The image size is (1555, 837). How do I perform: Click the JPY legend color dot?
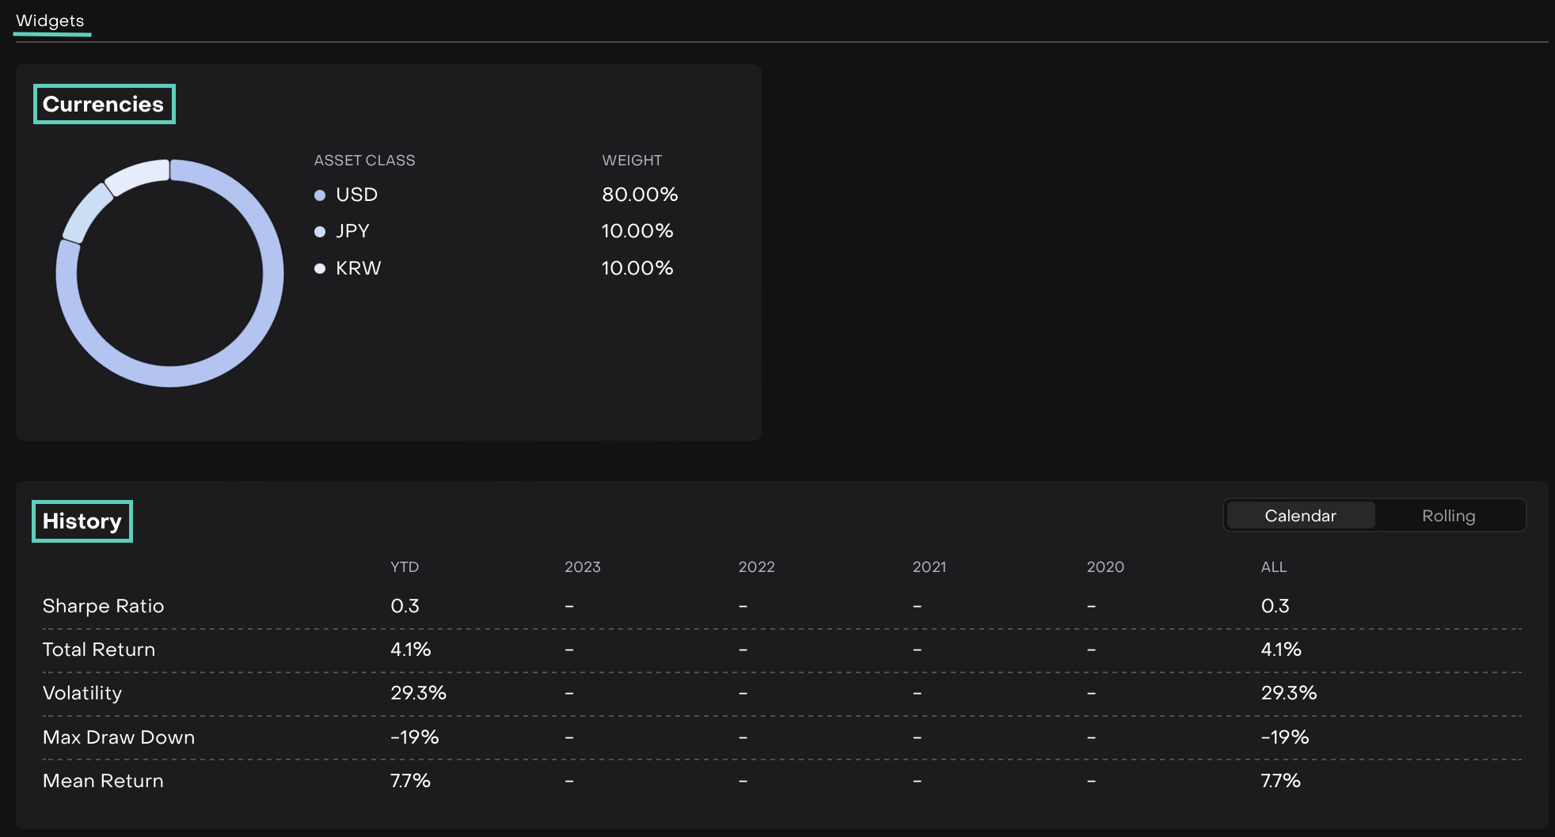pos(320,232)
